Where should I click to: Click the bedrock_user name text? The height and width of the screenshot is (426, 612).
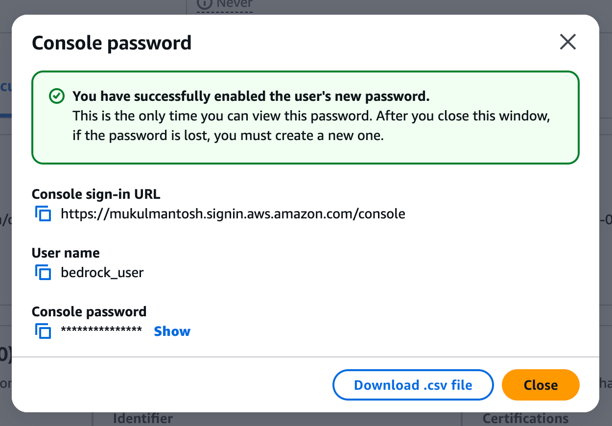[102, 272]
